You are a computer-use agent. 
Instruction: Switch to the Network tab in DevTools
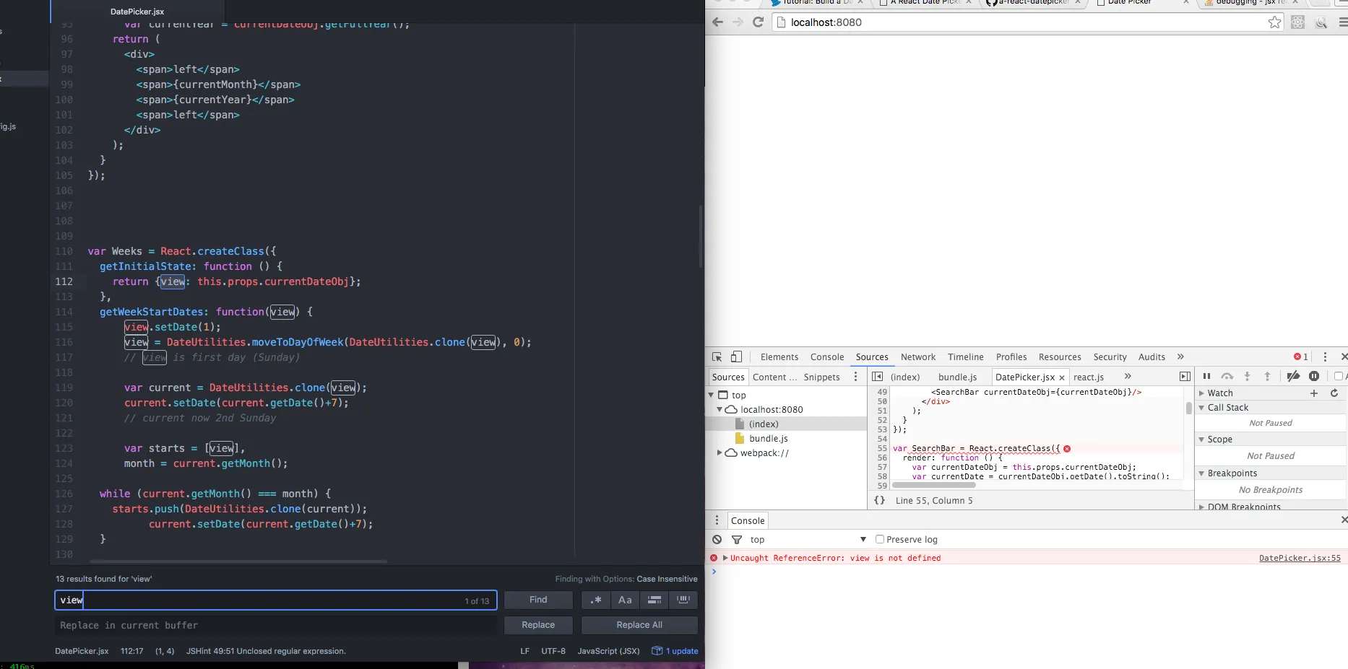tap(917, 357)
